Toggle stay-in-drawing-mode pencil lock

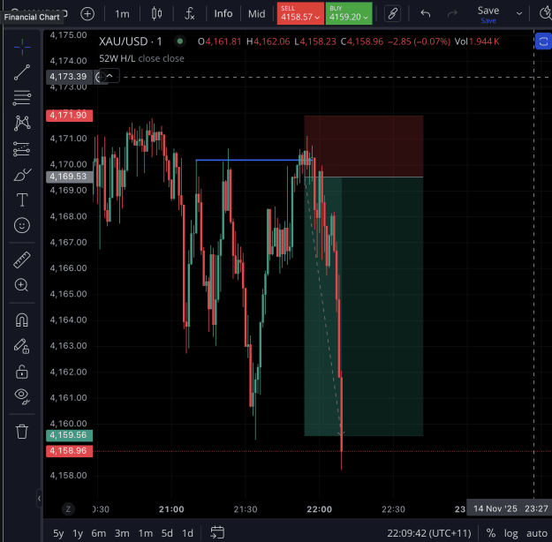(22, 346)
